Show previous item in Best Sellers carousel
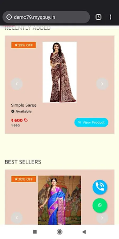119x239 pixels. [17, 218]
